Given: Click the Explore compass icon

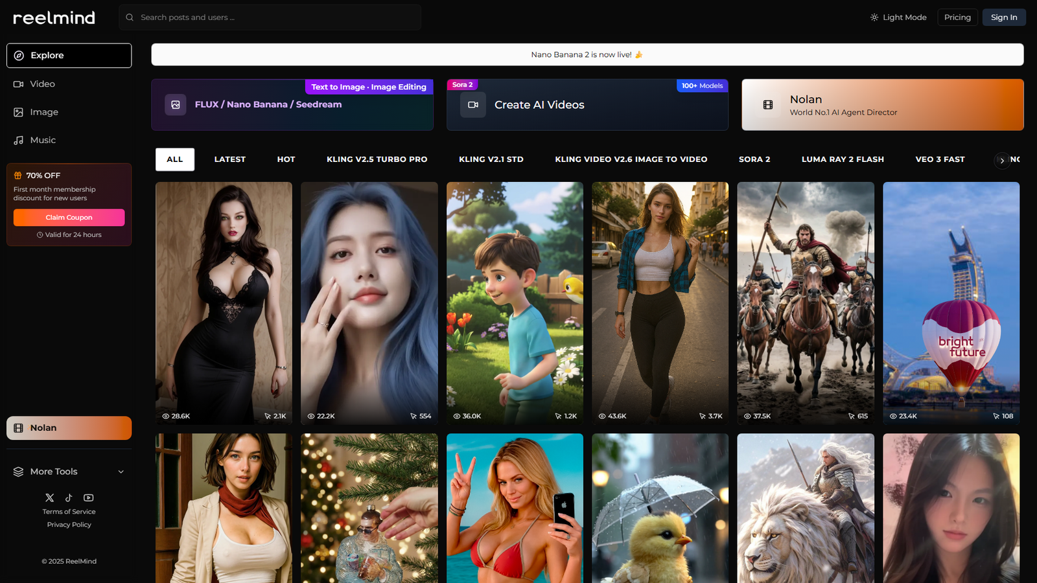Looking at the screenshot, I should (17, 55).
